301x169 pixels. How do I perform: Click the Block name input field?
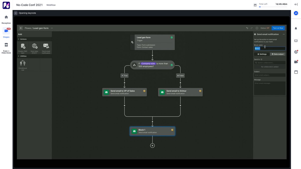tap(270, 49)
